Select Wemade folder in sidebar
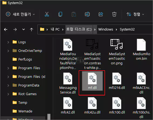Image resolution: width=153 pixels, height=120 pixels. (x=22, y=111)
